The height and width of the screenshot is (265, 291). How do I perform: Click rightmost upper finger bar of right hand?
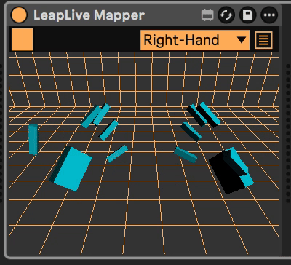[209, 114]
